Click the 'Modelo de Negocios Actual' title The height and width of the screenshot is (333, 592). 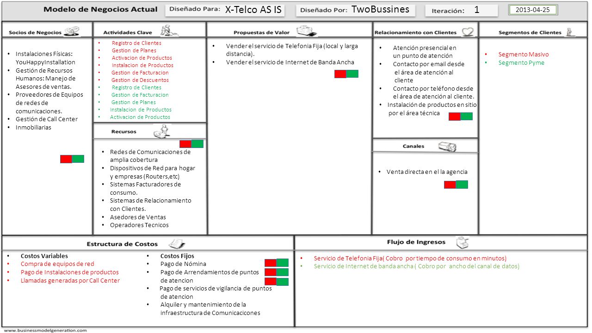tap(101, 9)
